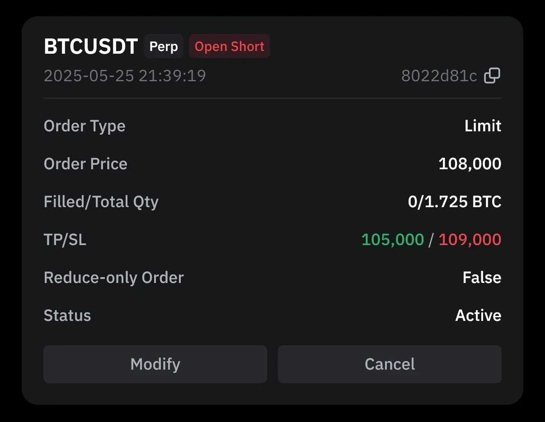
Task: Click the Reduce-only Order label
Action: 114,278
